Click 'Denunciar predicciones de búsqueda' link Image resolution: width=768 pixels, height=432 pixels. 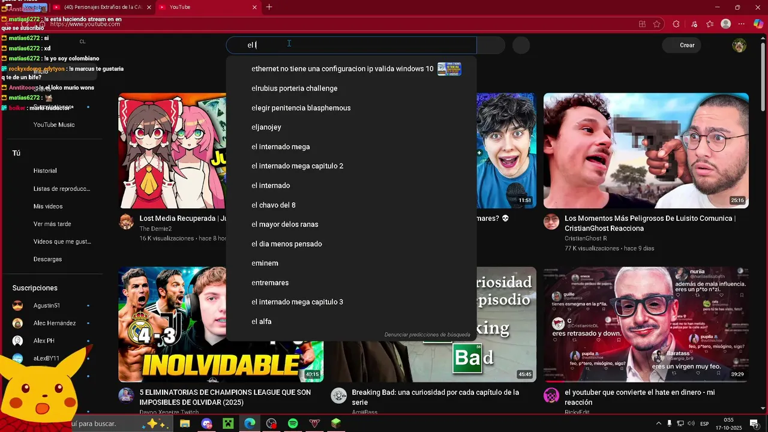click(427, 335)
